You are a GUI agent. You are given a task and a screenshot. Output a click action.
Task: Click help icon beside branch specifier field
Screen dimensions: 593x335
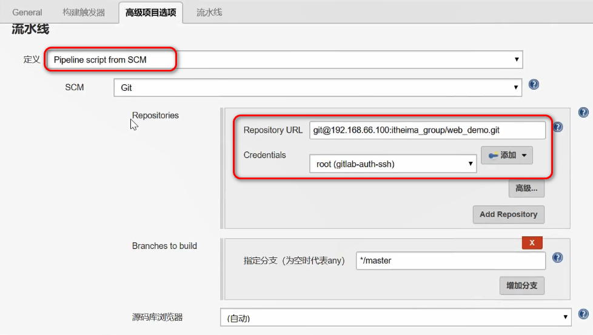[x=557, y=257]
